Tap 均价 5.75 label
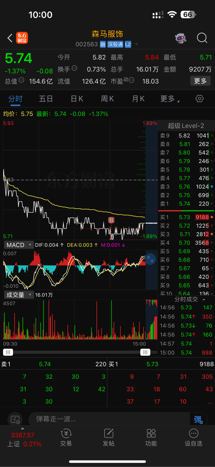 coord(18,114)
